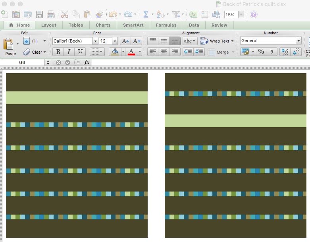
Task: Copy selection using toolbar copy icon
Action: (x=76, y=14)
